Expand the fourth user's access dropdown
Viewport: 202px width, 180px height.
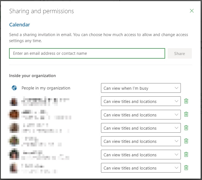coord(141,141)
